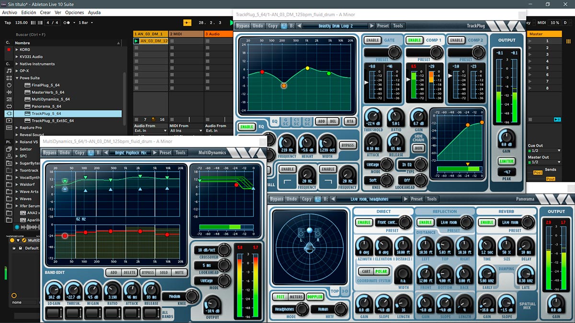The width and height of the screenshot is (575, 323).
Task: Click the Solo button in MultiDynamics band edit
Action: click(164, 272)
